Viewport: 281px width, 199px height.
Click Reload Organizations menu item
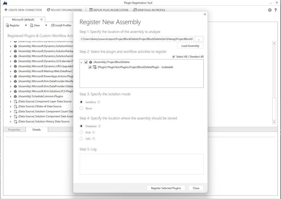pyautogui.click(x=64, y=10)
